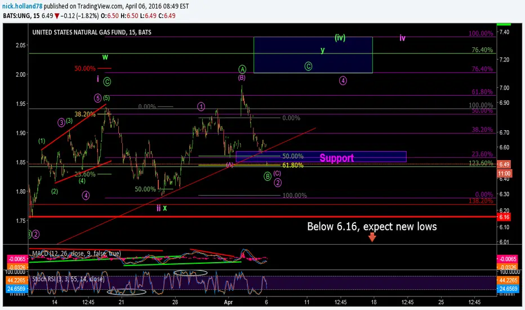Click the Stoch RSI (3, 3, 55, 14, close) title
525x310 pixels.
tap(68, 279)
